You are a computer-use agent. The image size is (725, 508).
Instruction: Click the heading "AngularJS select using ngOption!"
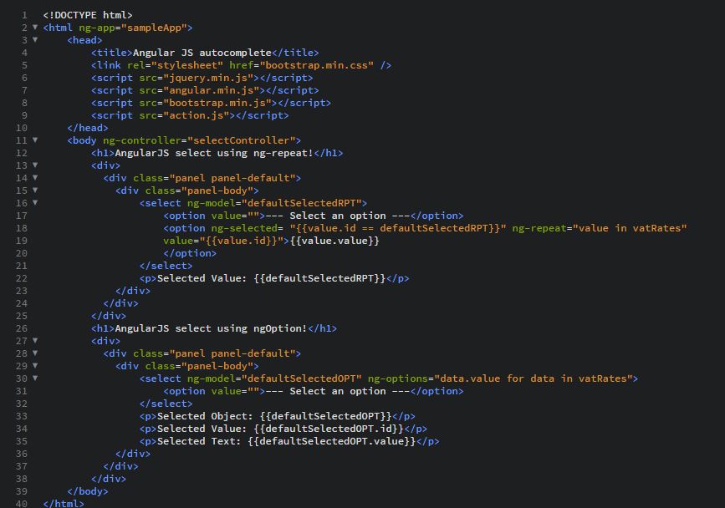[x=211, y=328]
